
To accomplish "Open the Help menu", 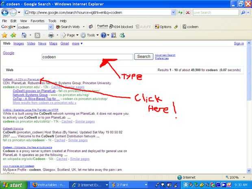I will pos(63,21).
